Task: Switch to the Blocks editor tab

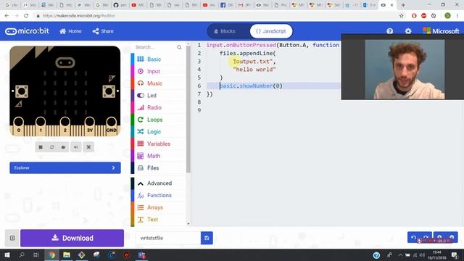Action: 225,31
